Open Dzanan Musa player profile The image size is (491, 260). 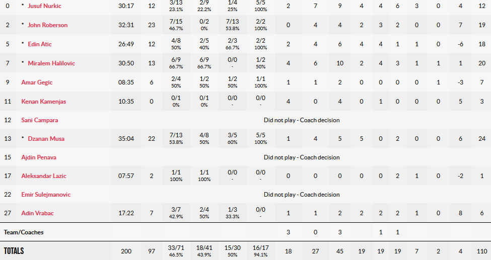point(46,139)
